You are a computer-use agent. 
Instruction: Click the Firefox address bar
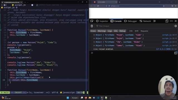tap(135, 6)
